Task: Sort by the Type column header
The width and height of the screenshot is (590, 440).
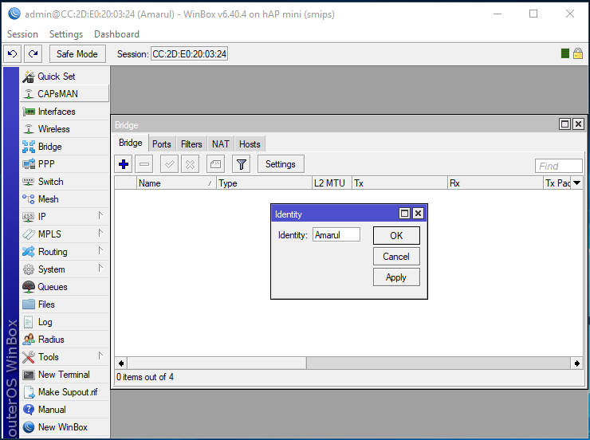Action: pyautogui.click(x=264, y=183)
